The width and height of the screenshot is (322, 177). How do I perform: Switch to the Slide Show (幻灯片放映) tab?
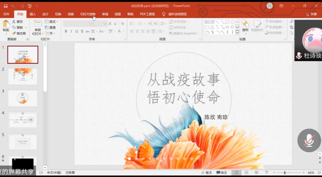88,14
